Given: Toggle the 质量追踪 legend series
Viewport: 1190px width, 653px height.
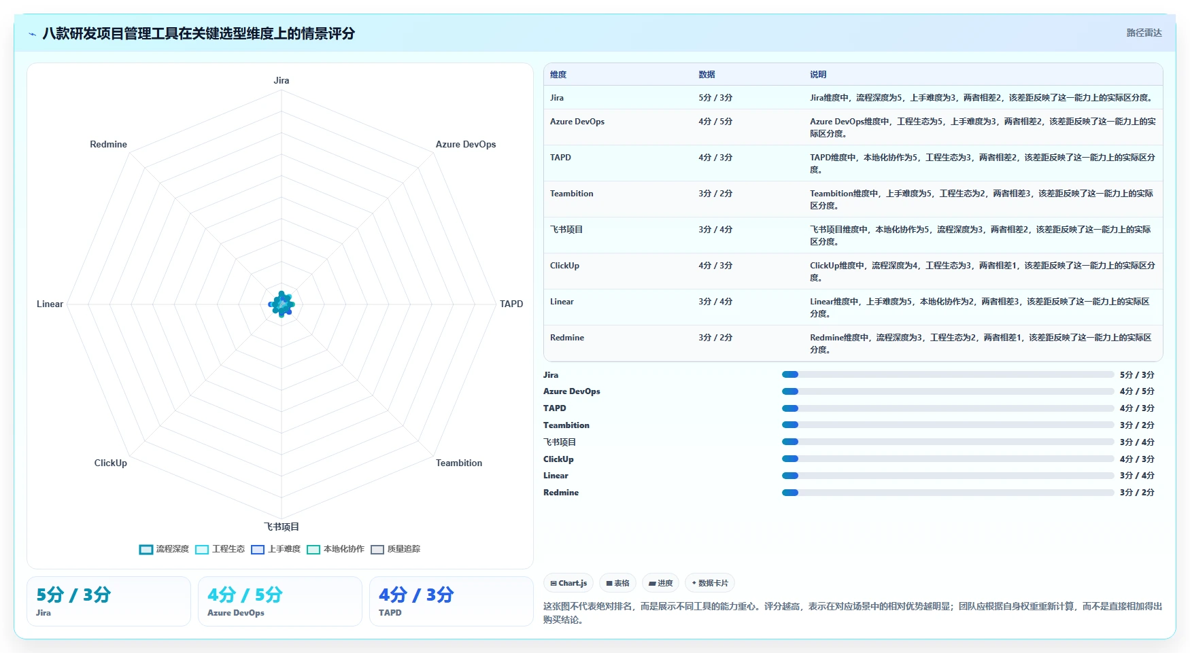Looking at the screenshot, I should click(395, 549).
